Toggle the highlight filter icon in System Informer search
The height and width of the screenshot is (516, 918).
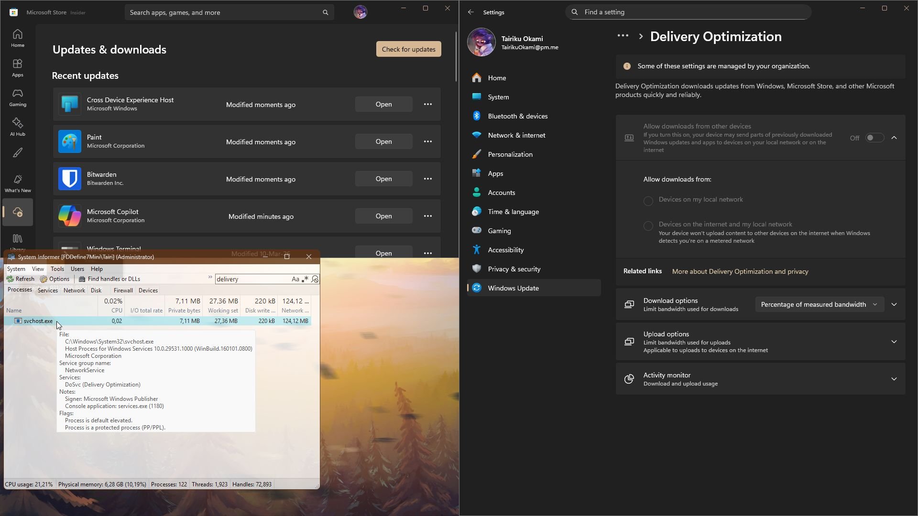pyautogui.click(x=315, y=279)
